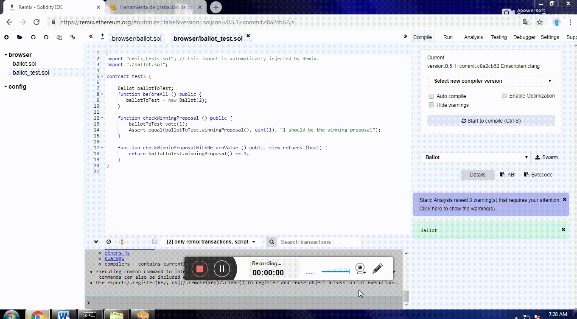The width and height of the screenshot is (577, 319).
Task: Stop the screen recording with the red square button
Action: click(x=200, y=269)
